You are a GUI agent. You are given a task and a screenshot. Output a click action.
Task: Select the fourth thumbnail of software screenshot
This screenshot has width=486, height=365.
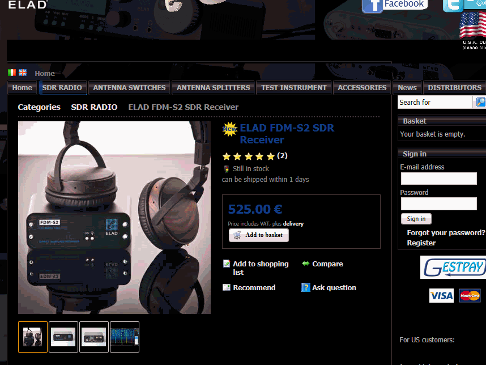(125, 337)
